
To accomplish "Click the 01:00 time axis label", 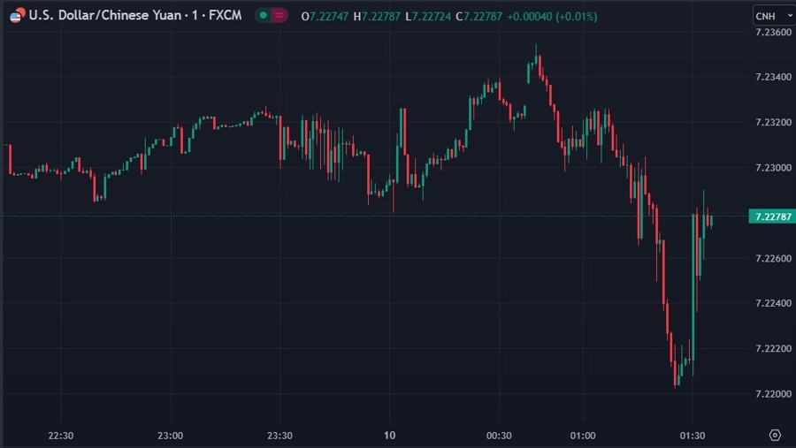I will pyautogui.click(x=583, y=436).
